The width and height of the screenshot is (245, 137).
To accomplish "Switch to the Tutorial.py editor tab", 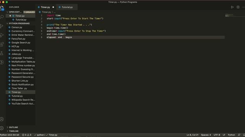I will pos(67,7).
